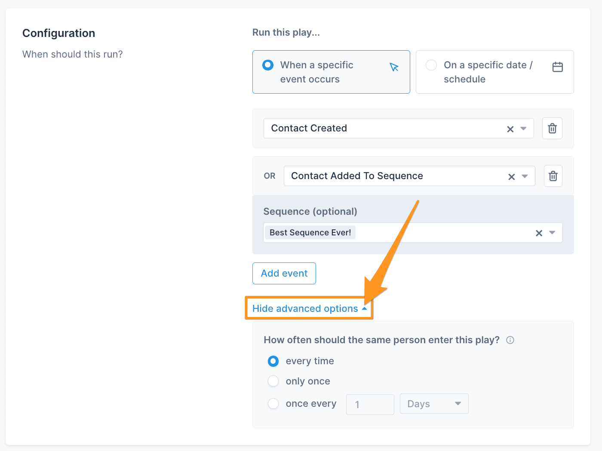Delete the Contact Created event with trash icon

pyautogui.click(x=552, y=128)
